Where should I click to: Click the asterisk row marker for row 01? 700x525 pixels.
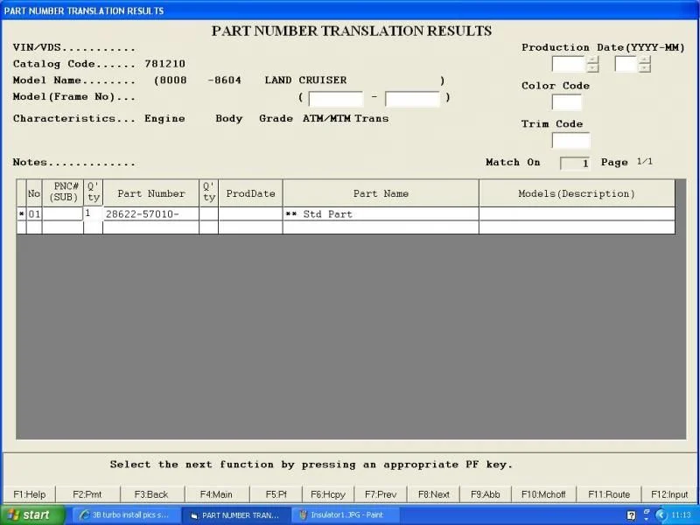pos(21,213)
